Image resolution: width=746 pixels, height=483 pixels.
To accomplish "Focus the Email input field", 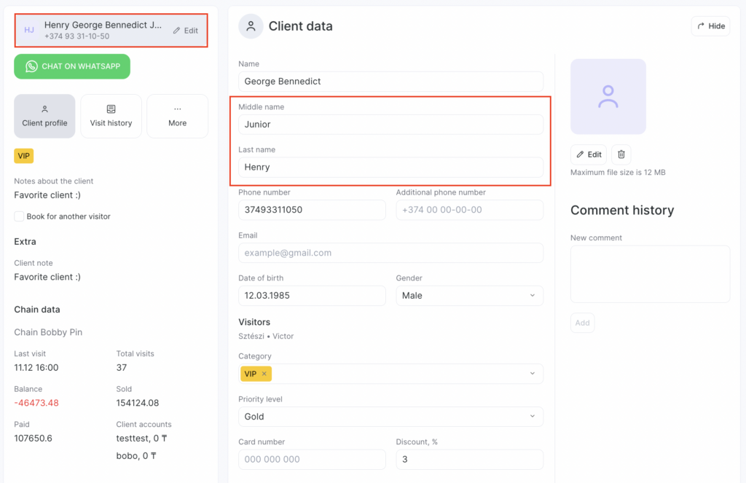I will coord(390,253).
